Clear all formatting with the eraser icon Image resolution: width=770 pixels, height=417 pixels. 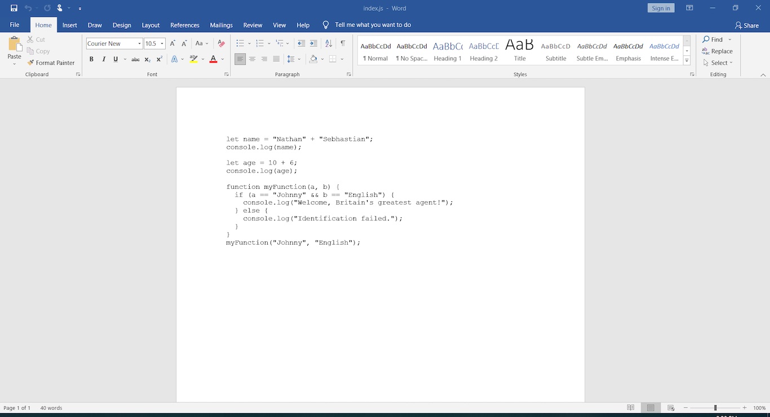pos(220,43)
